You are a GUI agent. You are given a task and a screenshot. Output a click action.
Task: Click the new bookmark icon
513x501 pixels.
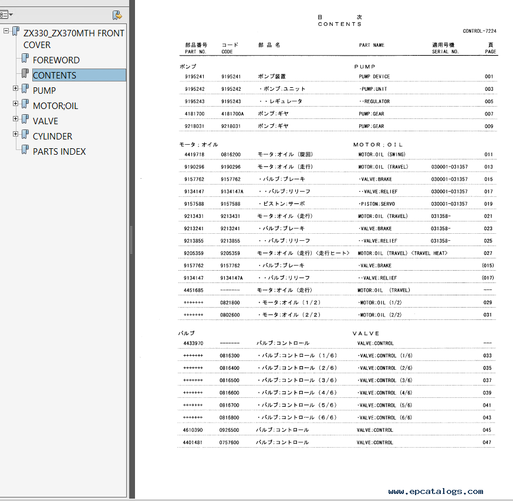tap(117, 15)
